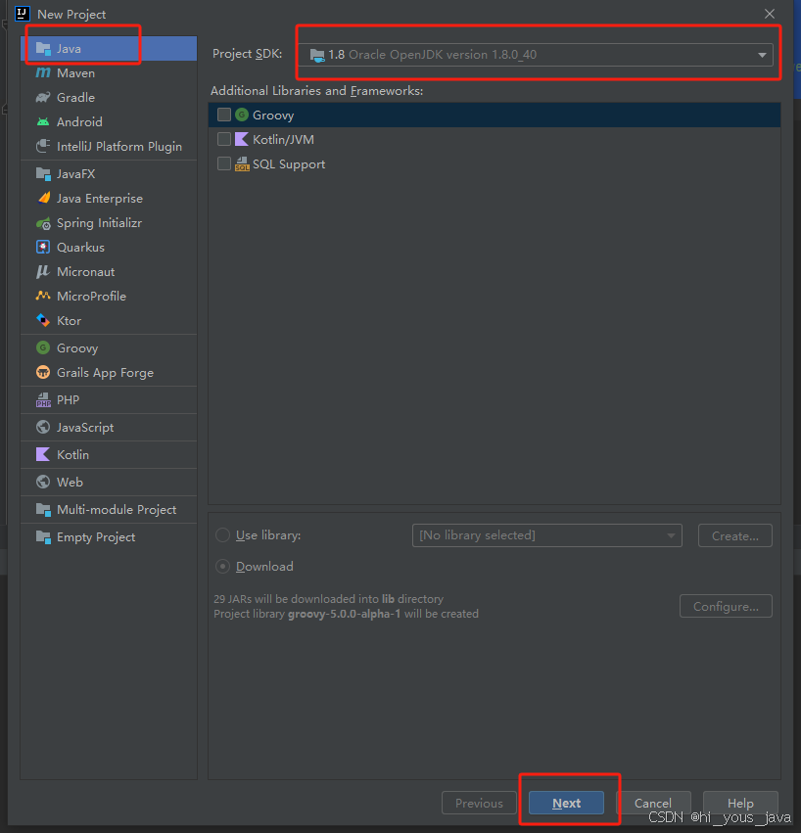801x833 pixels.
Task: Click the Ktor diamond icon
Action: 43,320
